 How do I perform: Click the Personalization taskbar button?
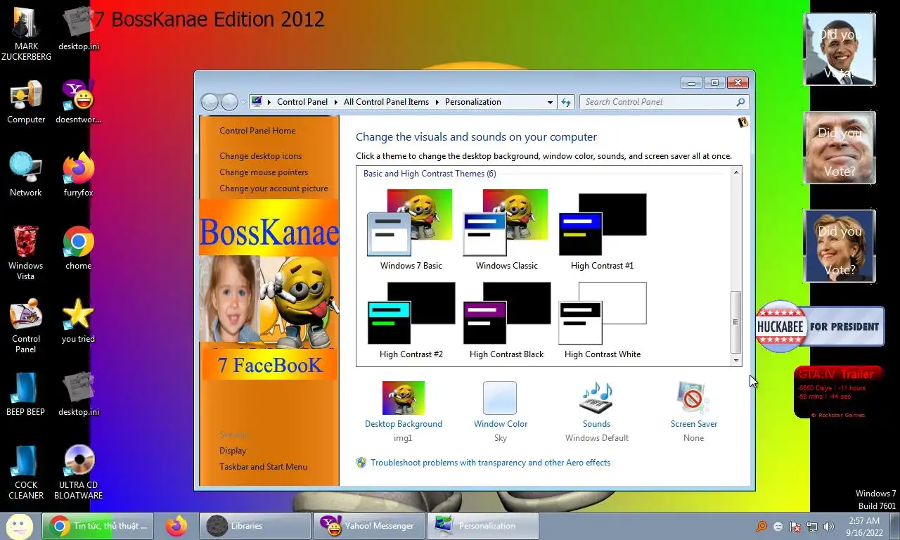[482, 526]
